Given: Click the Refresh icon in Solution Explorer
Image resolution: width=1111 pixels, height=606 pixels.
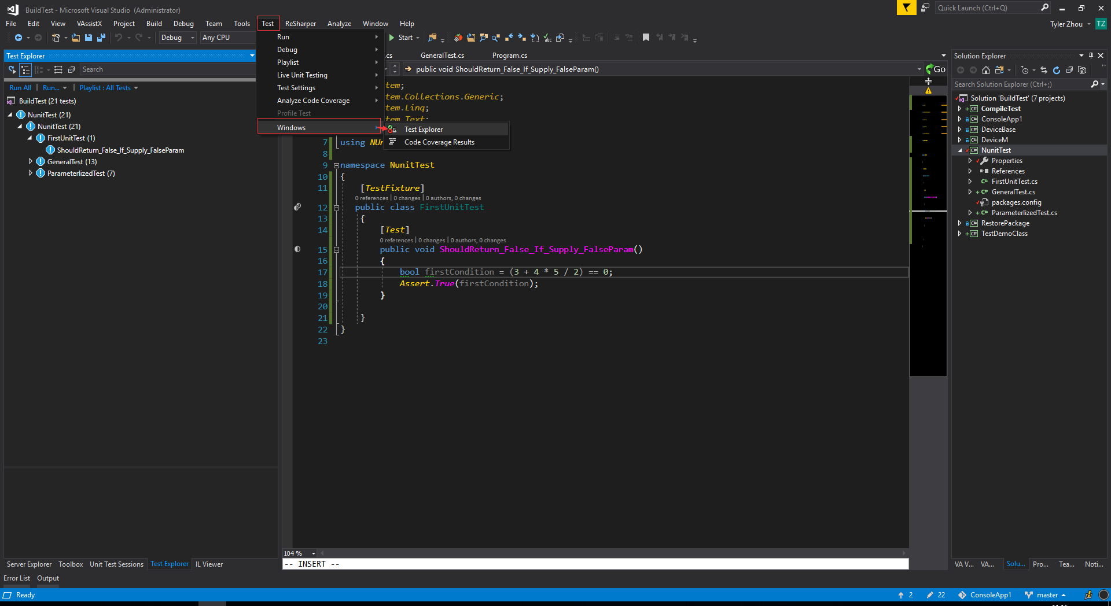Looking at the screenshot, I should coord(1057,70).
